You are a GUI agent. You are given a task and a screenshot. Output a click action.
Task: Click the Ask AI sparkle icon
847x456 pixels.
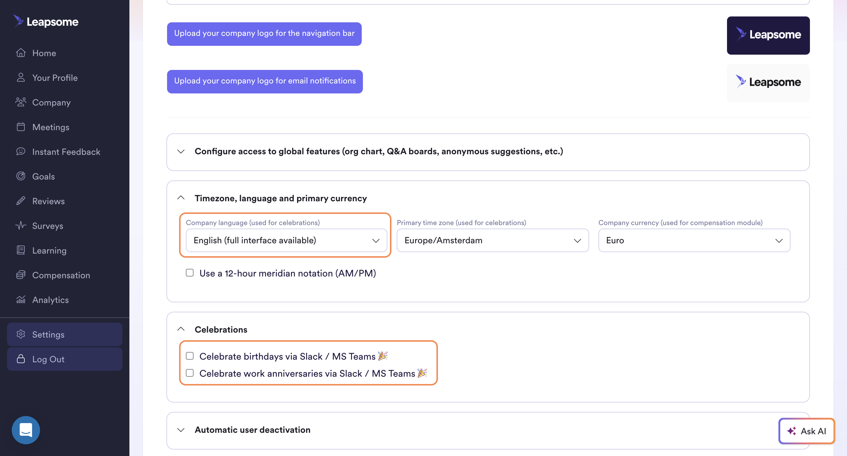click(x=792, y=431)
